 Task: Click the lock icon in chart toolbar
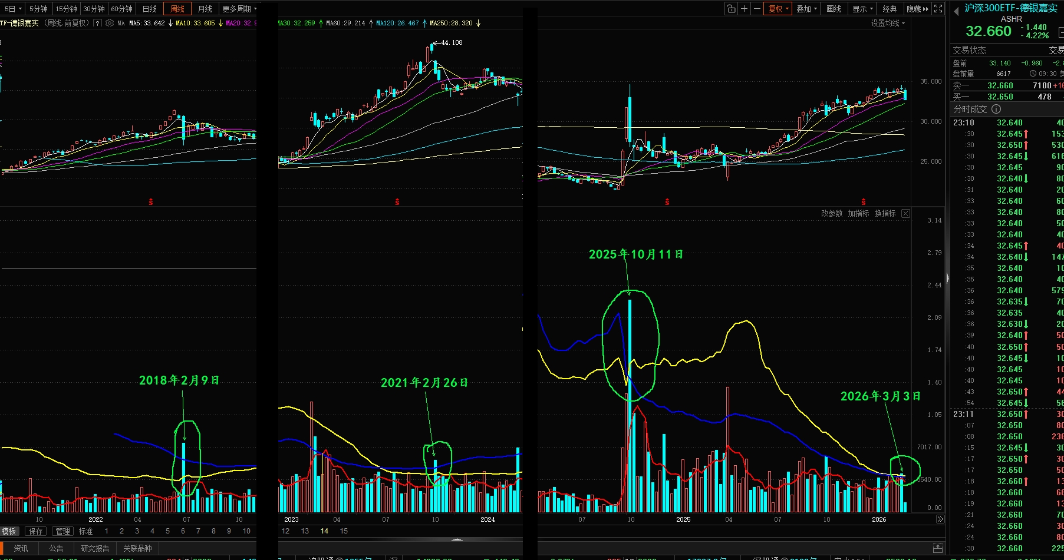tap(731, 9)
